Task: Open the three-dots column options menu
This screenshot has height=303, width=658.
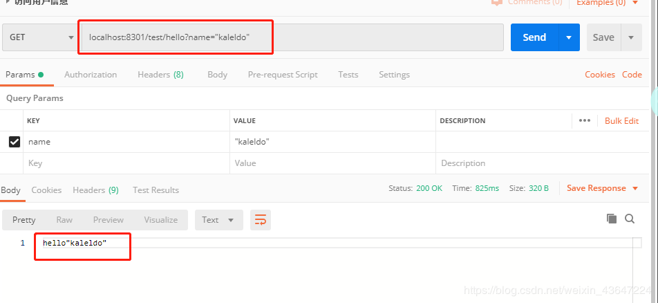Action: click(x=585, y=120)
